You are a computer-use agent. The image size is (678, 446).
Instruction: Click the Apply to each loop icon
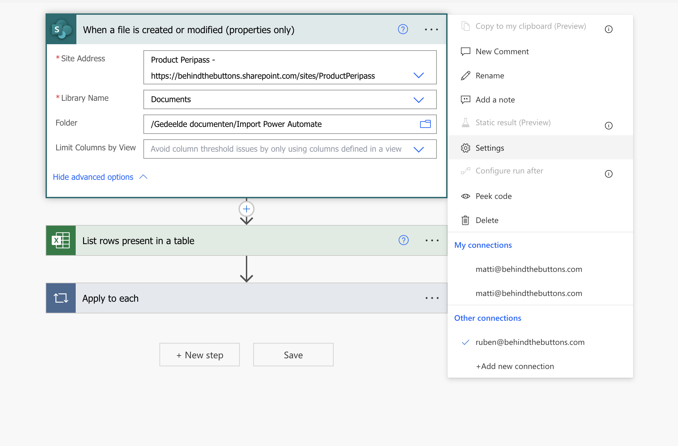(x=61, y=298)
